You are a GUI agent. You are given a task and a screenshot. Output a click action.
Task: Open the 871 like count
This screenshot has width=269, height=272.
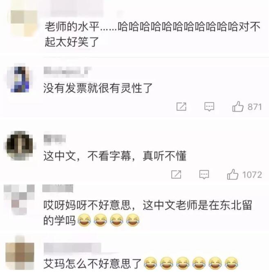(x=254, y=107)
